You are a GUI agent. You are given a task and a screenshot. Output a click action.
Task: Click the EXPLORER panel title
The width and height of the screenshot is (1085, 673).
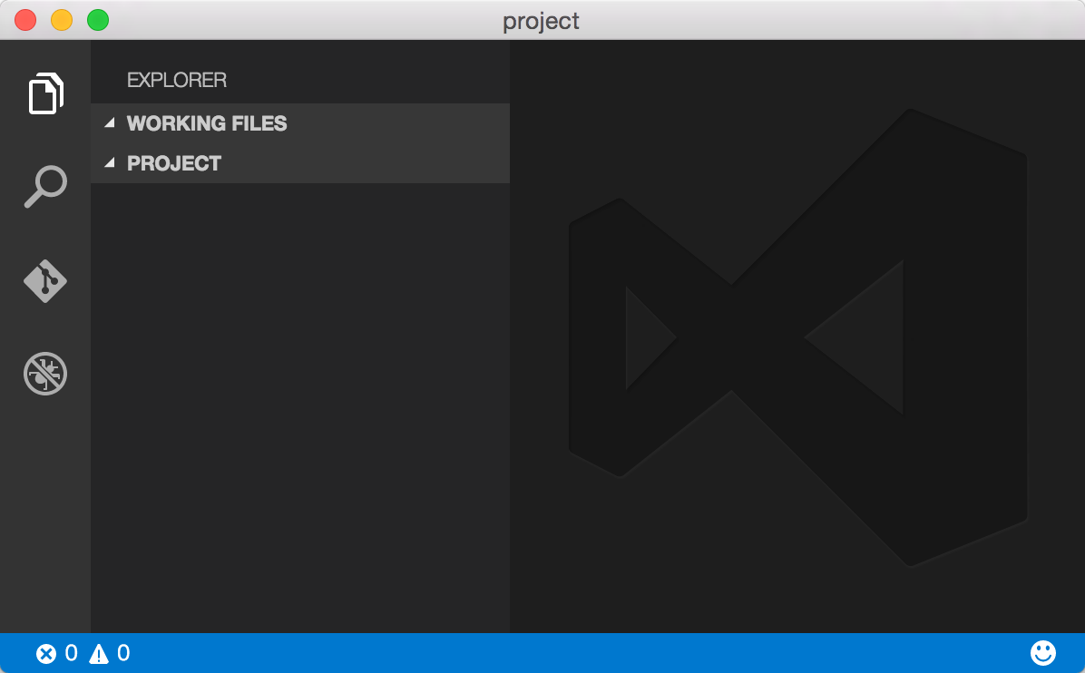point(177,80)
